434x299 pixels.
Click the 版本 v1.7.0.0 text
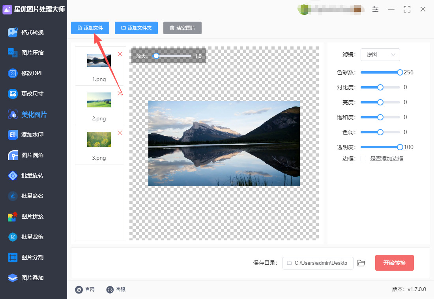click(x=409, y=289)
